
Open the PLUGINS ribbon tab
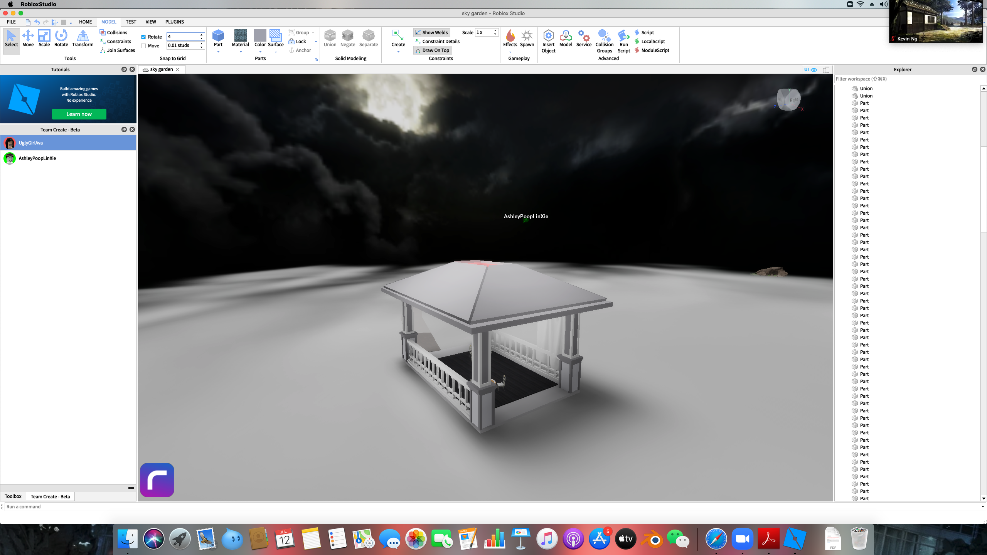click(174, 22)
